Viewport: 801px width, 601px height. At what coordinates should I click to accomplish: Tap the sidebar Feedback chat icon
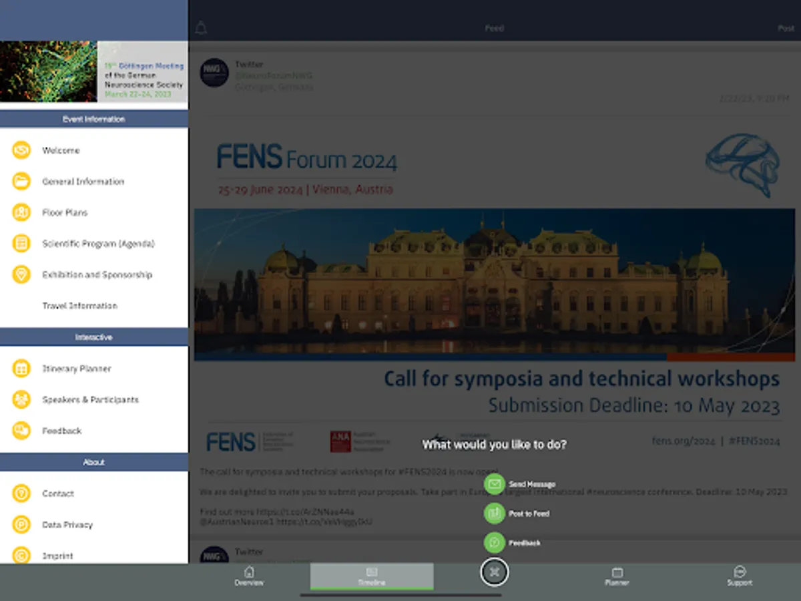tap(21, 431)
